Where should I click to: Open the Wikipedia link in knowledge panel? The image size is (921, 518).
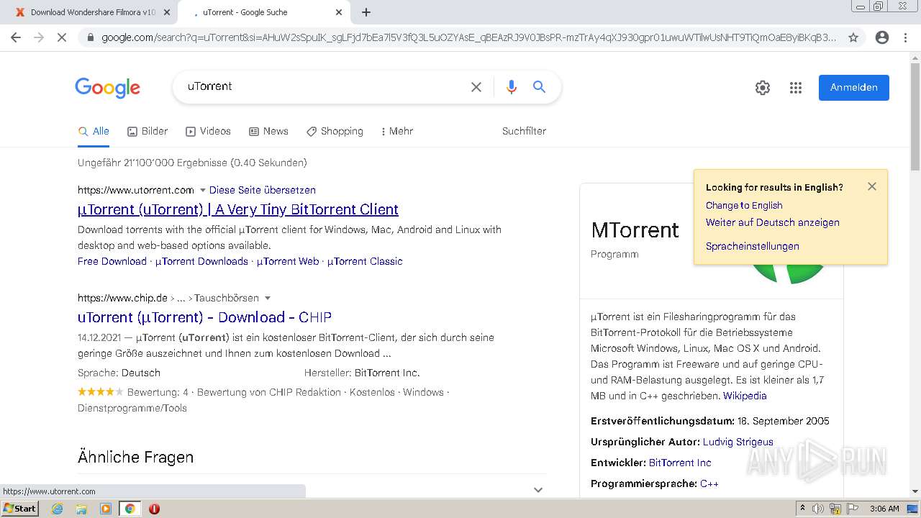[x=745, y=396]
